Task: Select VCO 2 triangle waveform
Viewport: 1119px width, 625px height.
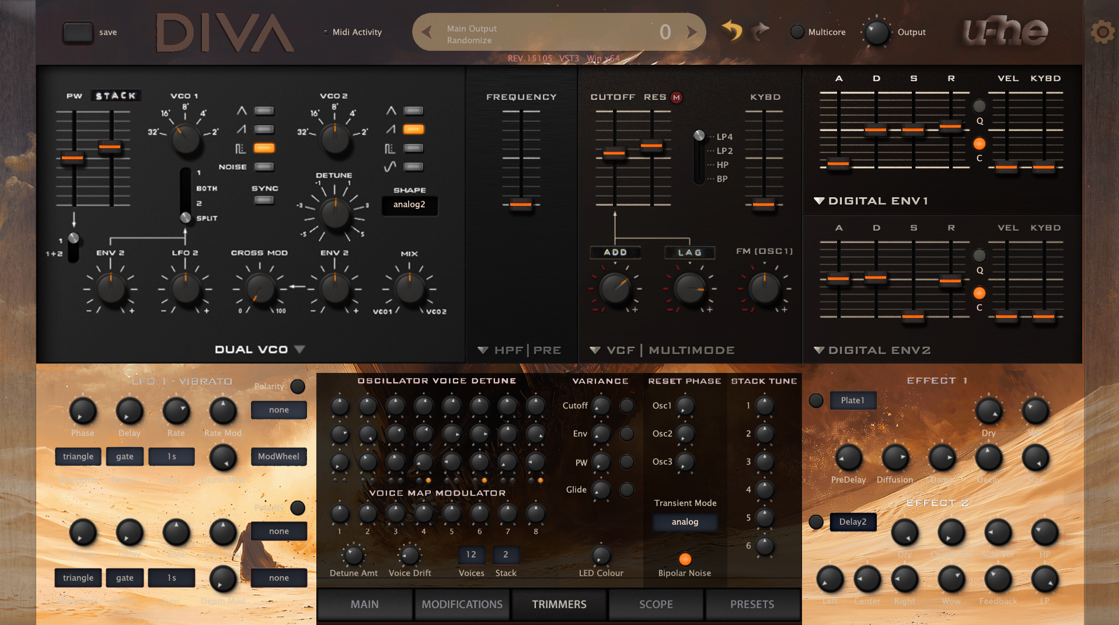Action: pos(413,111)
